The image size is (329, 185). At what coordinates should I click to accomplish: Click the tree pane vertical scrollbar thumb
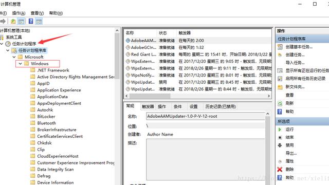(x=117, y=56)
